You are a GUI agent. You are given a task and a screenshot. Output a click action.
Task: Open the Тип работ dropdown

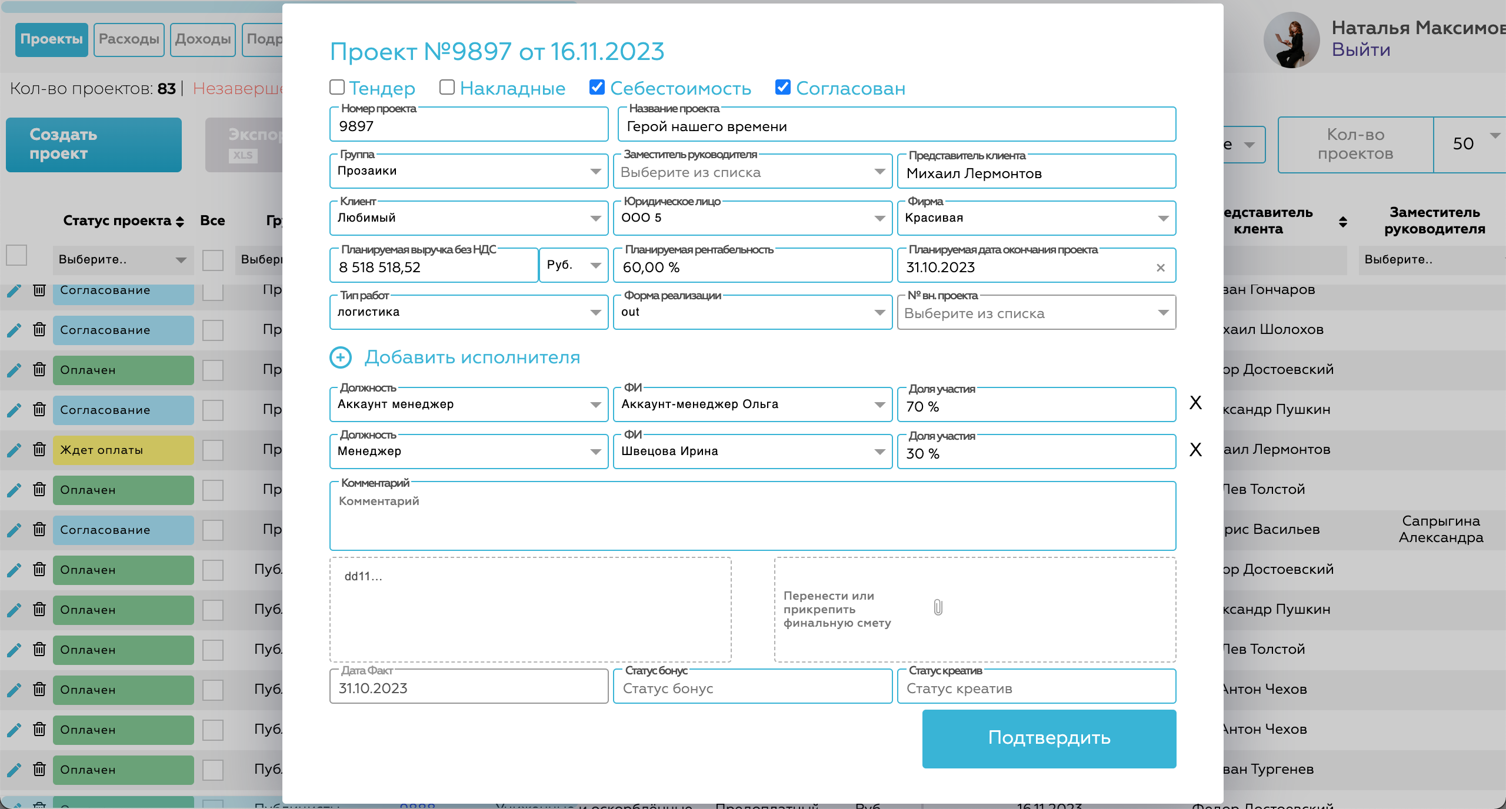[468, 312]
